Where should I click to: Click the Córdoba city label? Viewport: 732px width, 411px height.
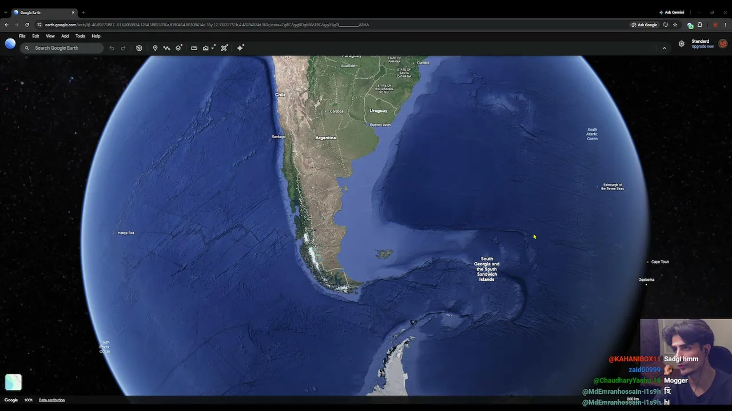click(x=337, y=111)
